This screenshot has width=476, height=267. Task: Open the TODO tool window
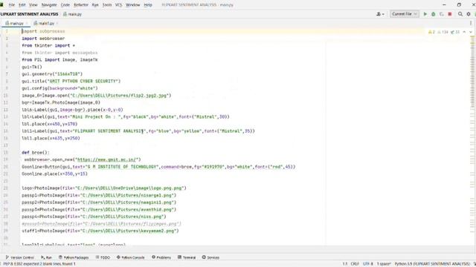coord(103,257)
